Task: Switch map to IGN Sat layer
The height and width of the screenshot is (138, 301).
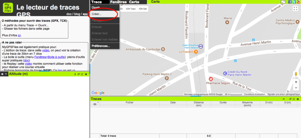Action: [143, 9]
